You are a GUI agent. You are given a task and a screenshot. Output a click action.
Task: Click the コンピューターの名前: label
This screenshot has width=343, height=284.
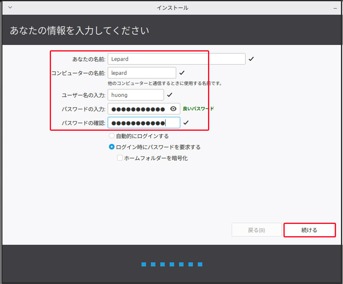[78, 73]
